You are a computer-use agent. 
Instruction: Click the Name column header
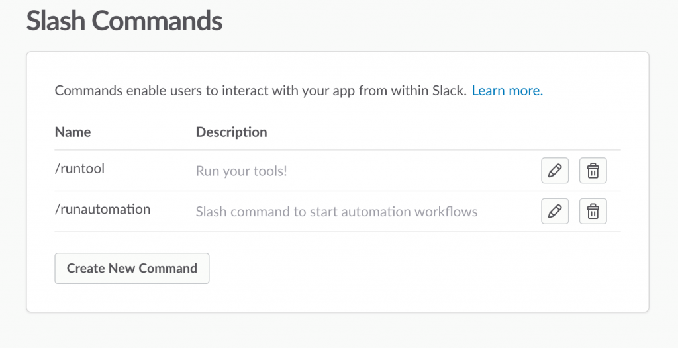73,132
